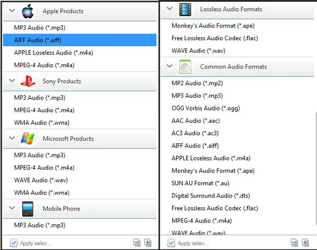Click collapse-all icon in left panel footer
This screenshot has height=250, width=317.
(x=137, y=243)
